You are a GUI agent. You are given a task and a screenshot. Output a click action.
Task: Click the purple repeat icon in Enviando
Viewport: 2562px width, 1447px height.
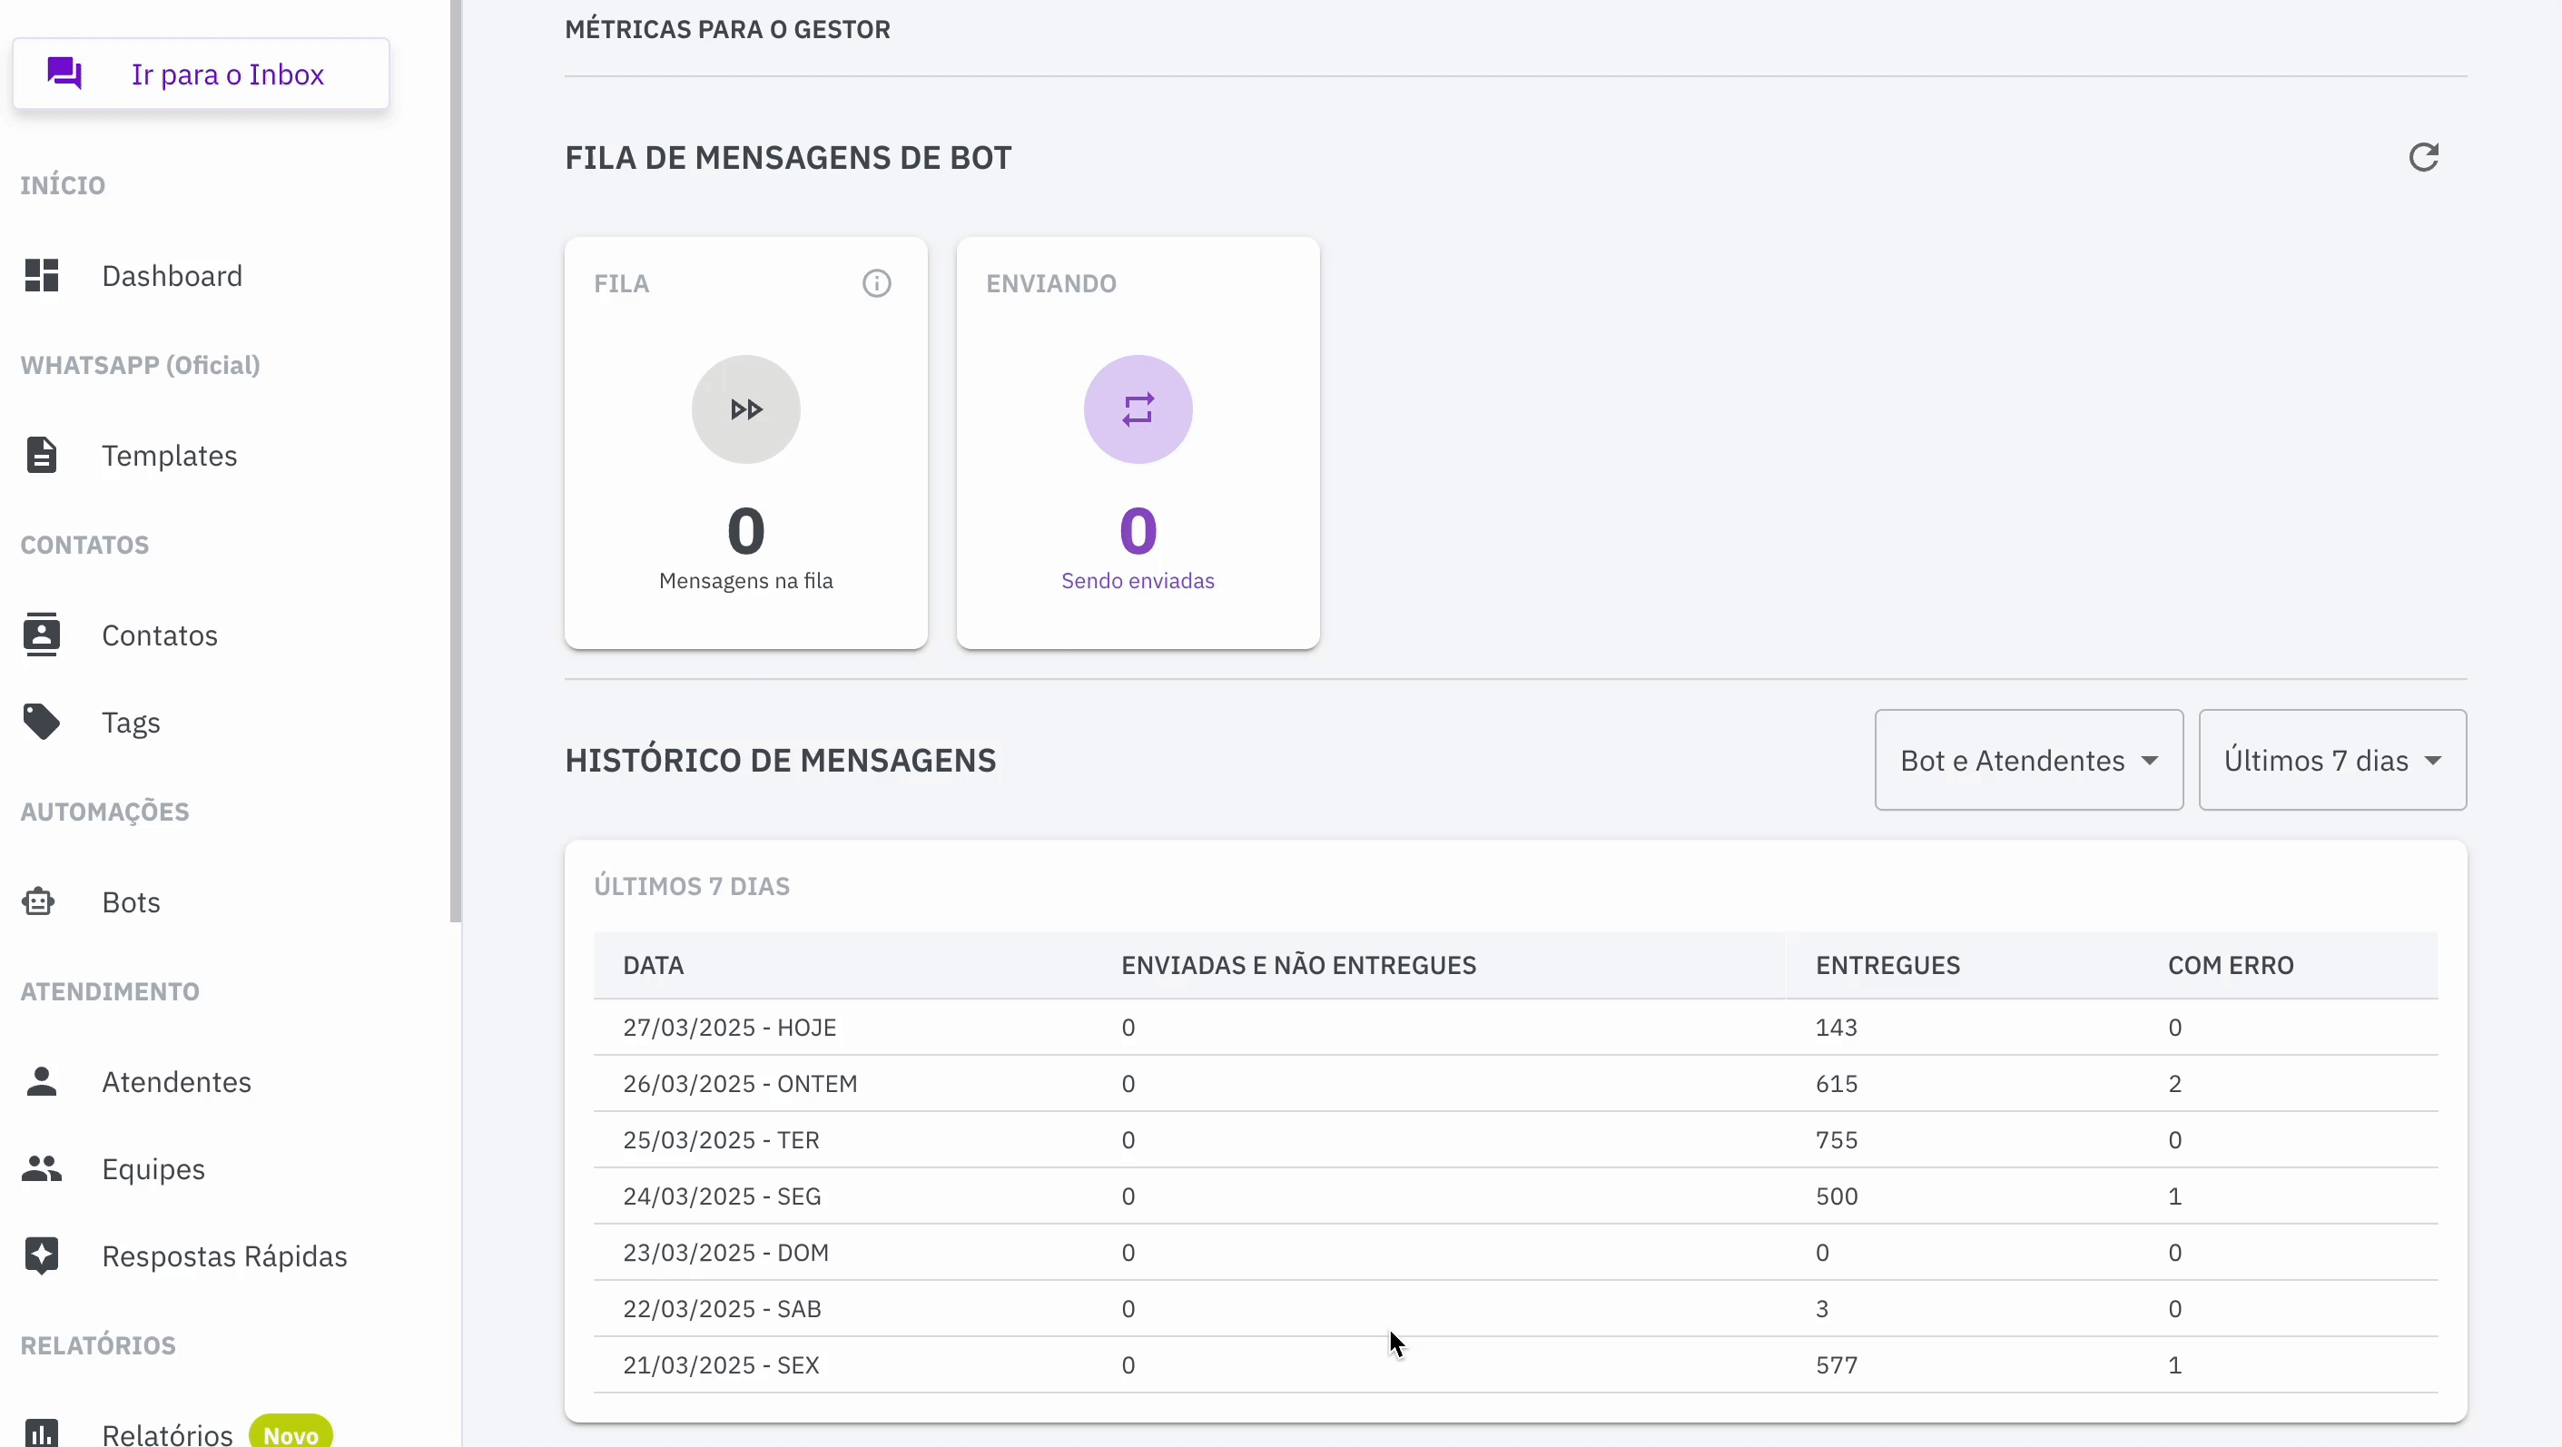[1138, 409]
